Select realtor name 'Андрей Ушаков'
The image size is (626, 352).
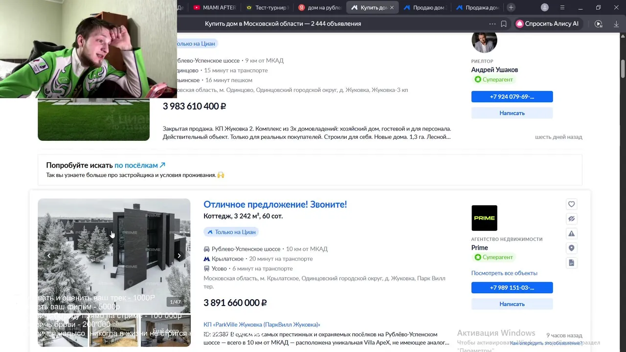coord(494,70)
